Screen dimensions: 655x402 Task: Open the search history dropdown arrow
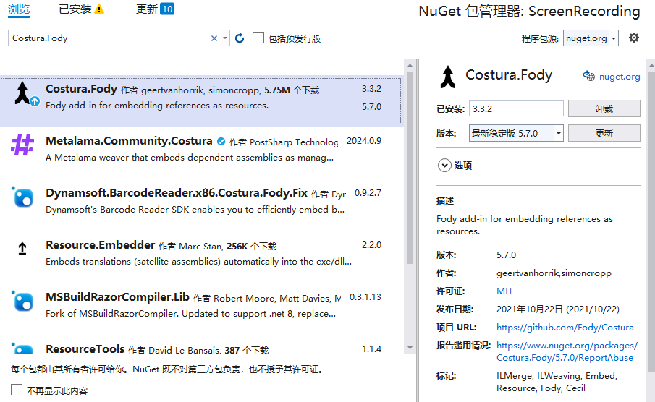click(225, 38)
